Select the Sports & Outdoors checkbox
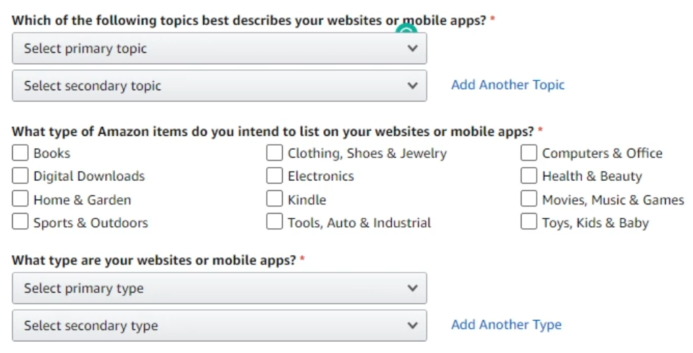This screenshot has height=353, width=693. pyautogui.click(x=20, y=222)
